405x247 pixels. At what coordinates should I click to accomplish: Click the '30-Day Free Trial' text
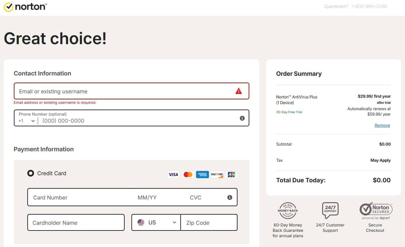click(289, 112)
